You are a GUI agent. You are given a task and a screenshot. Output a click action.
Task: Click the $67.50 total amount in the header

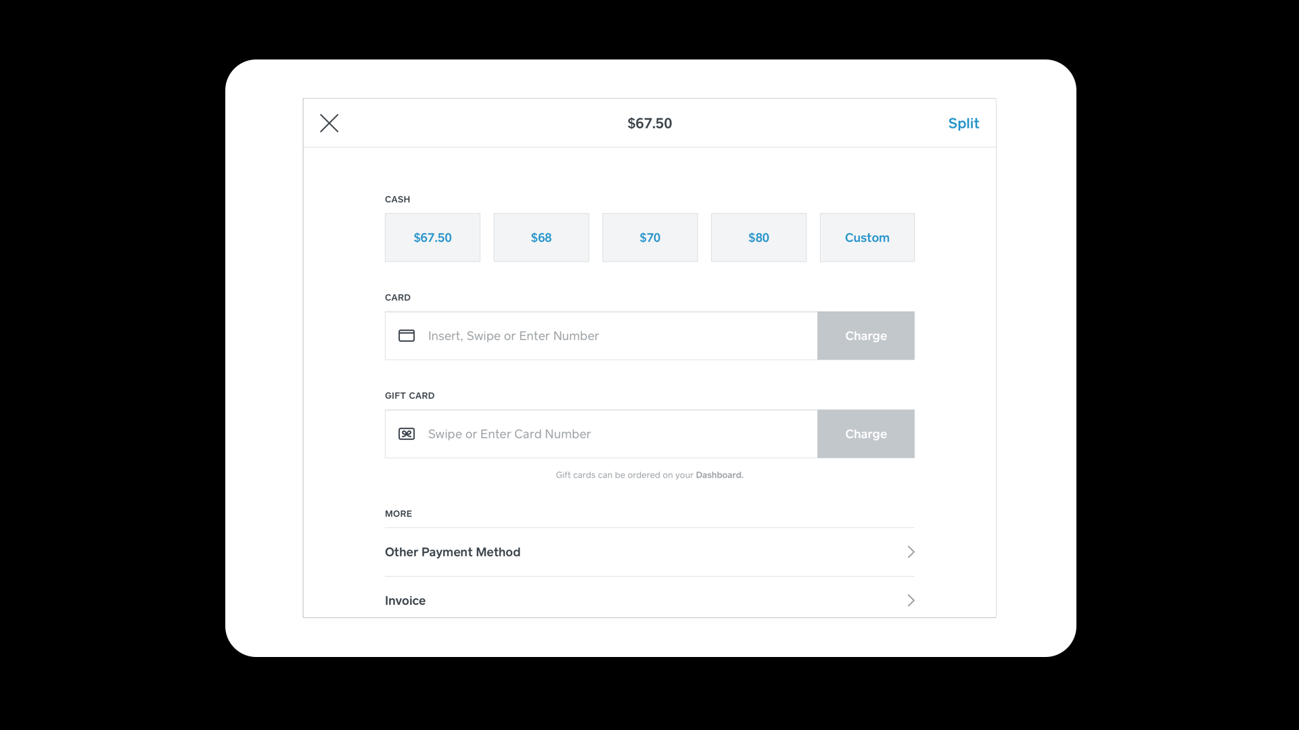click(649, 123)
